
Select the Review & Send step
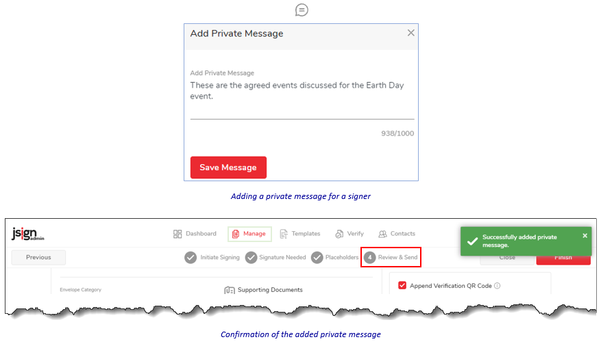point(391,257)
